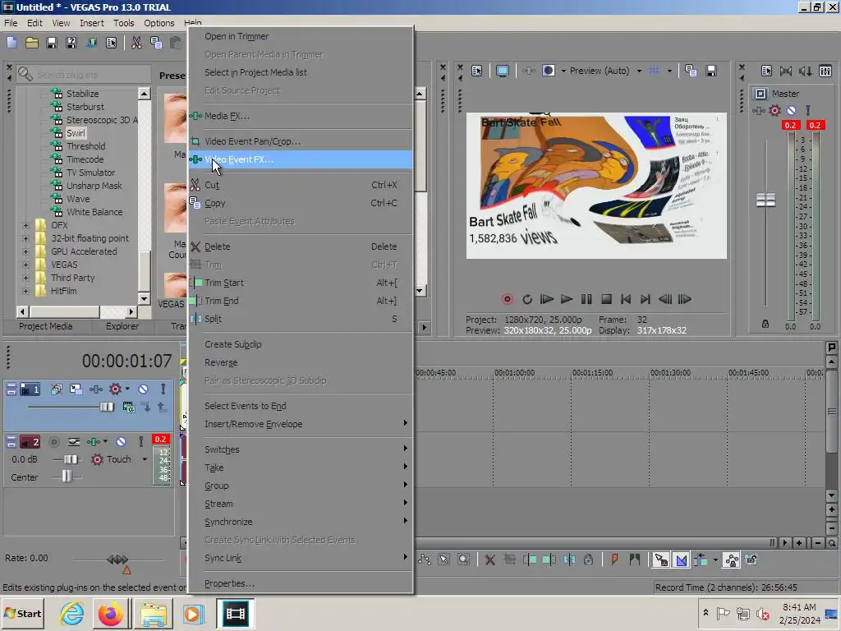Click Delete red X in timeline toolbar
The width and height of the screenshot is (841, 631).
tap(489, 560)
